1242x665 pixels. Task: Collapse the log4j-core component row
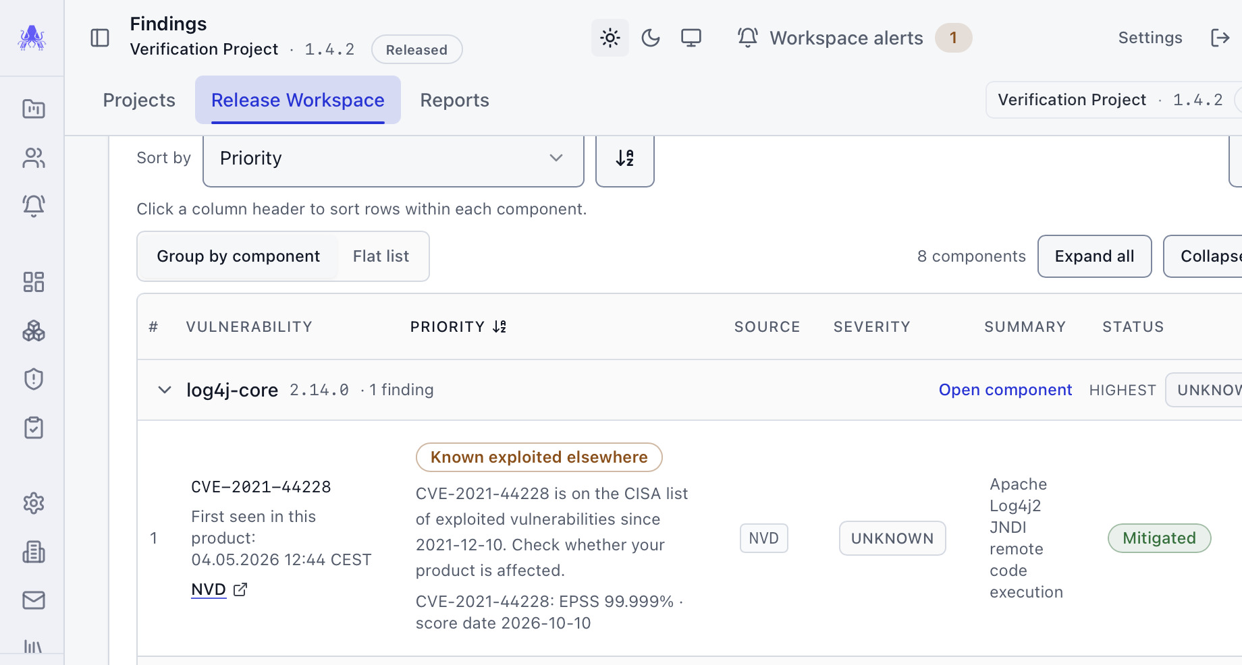[165, 390]
